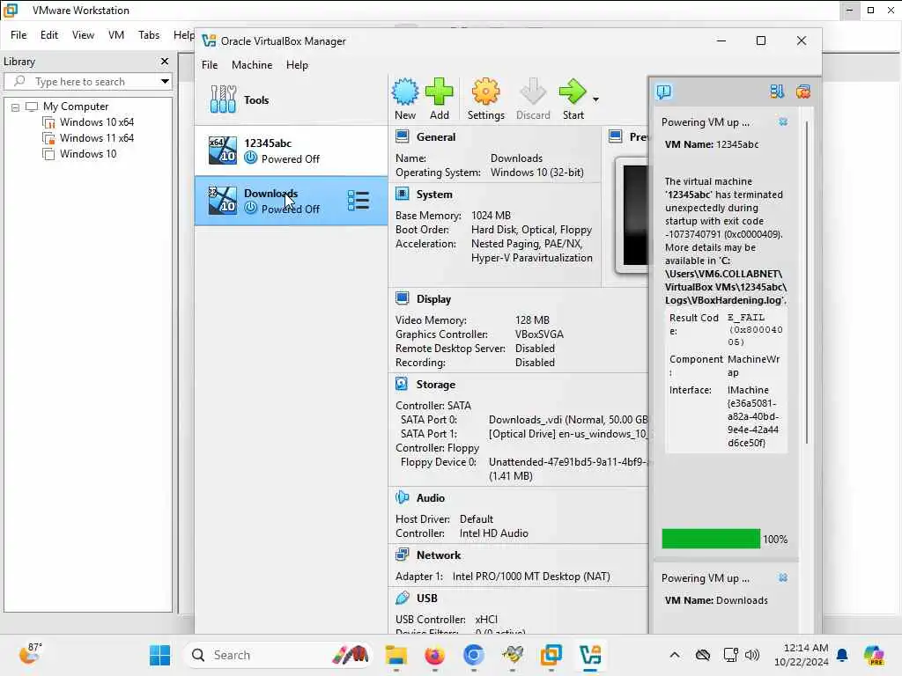Select the Tools item in VirtualBox
This screenshot has height=676, width=902.
[x=291, y=99]
